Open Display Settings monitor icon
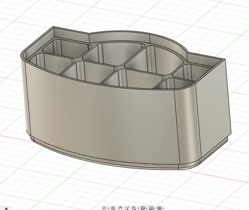This screenshot has height=210, width=249. coord(143,208)
